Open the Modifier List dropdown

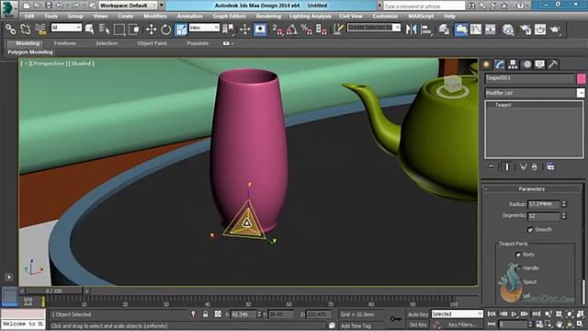pyautogui.click(x=535, y=93)
